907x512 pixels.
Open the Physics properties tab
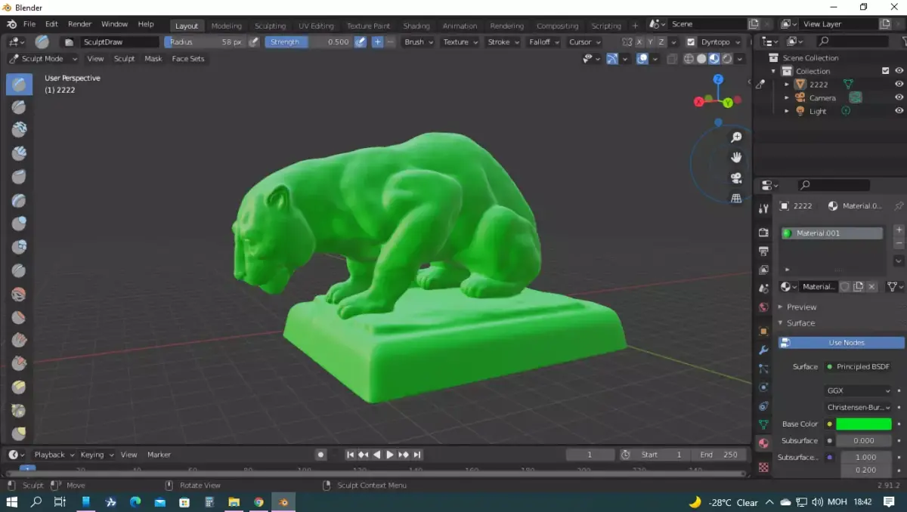(763, 387)
